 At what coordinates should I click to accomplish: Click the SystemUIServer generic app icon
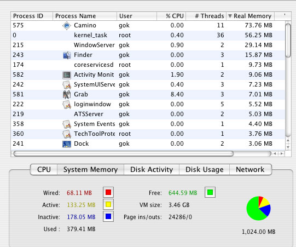click(67, 85)
